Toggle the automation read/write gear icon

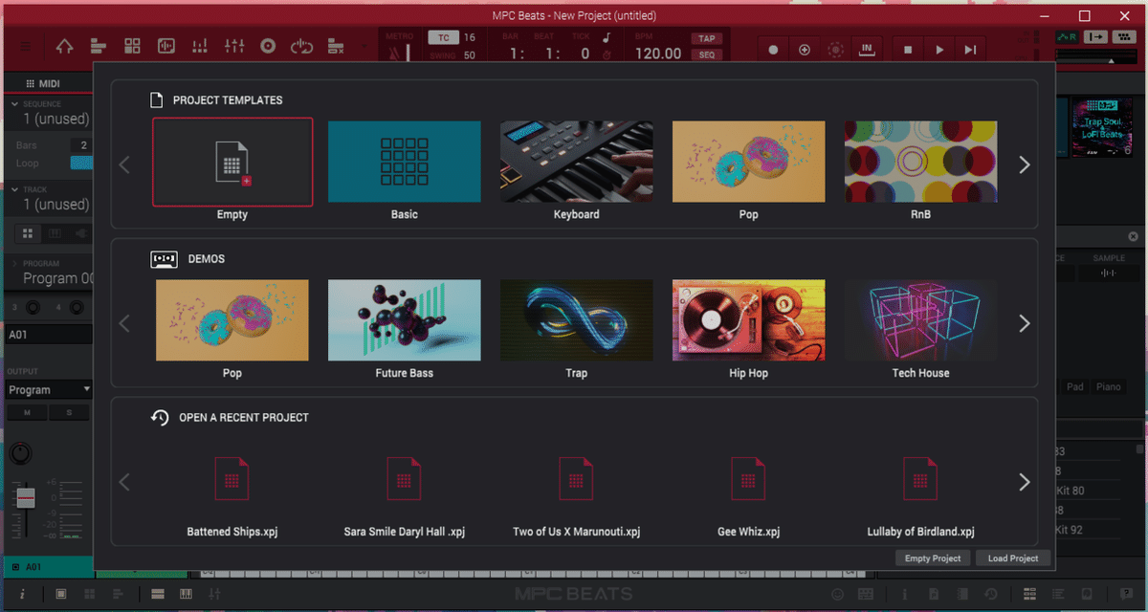(835, 50)
